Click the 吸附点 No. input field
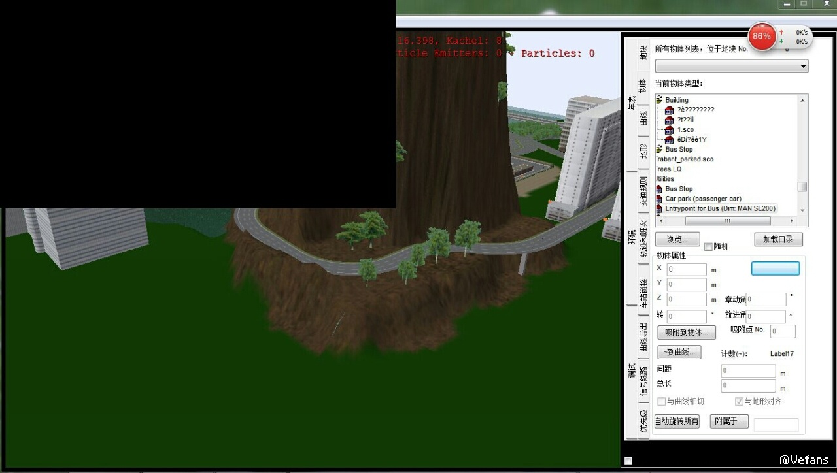 point(783,331)
